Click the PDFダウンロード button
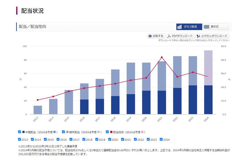247x160 pixels. click(180, 36)
